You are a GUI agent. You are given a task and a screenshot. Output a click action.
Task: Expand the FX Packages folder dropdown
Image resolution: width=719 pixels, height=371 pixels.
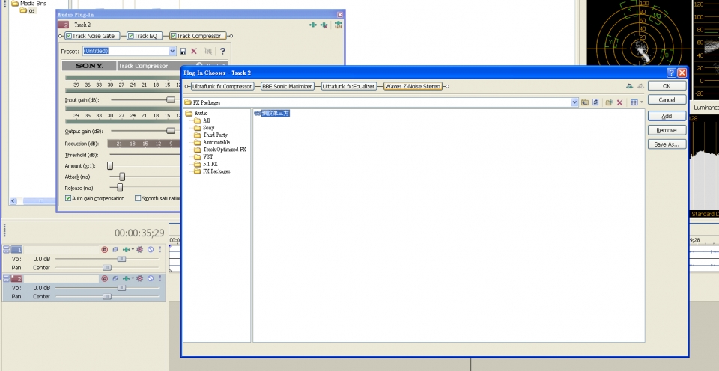[x=574, y=102]
